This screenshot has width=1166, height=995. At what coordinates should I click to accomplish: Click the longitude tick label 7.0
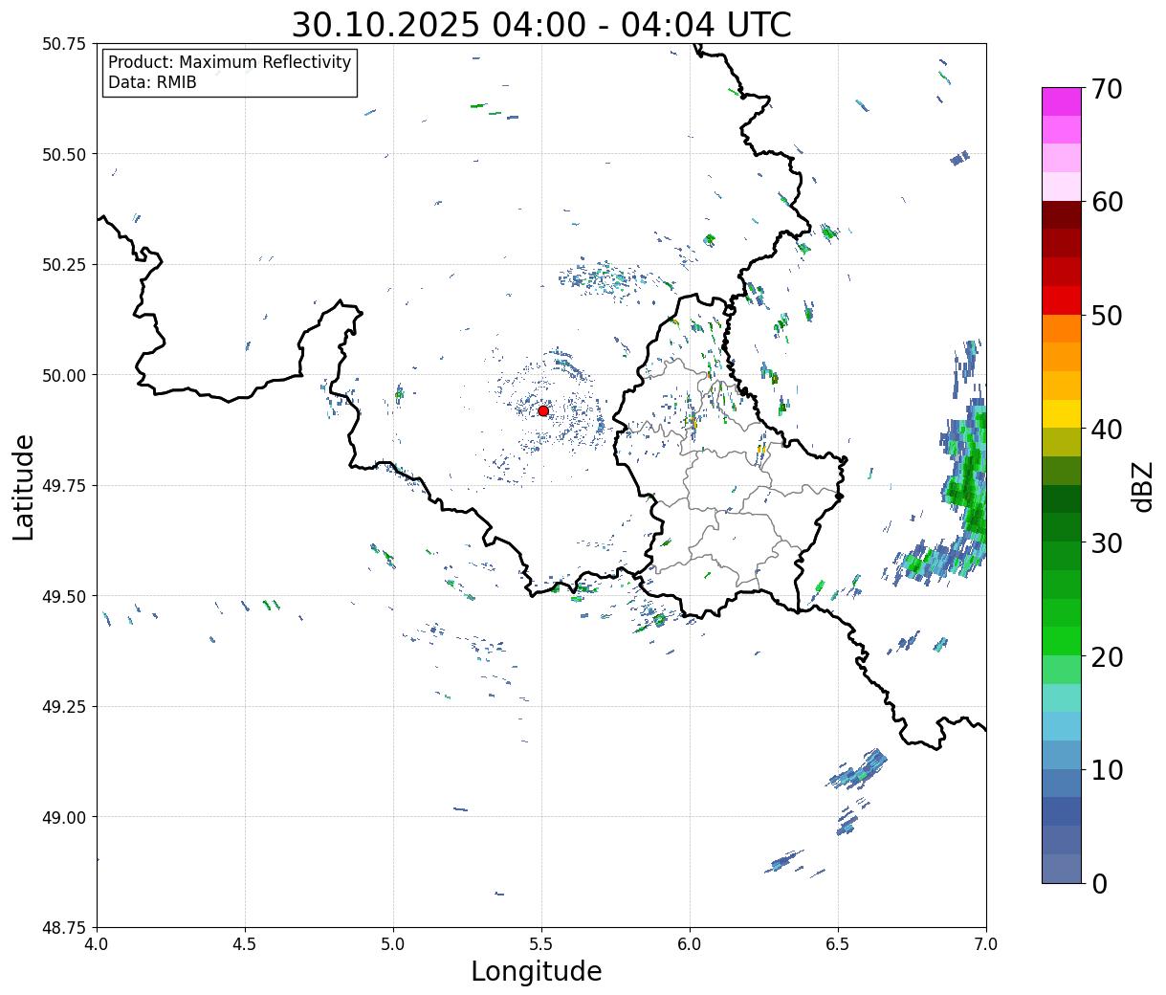pyautogui.click(x=986, y=944)
